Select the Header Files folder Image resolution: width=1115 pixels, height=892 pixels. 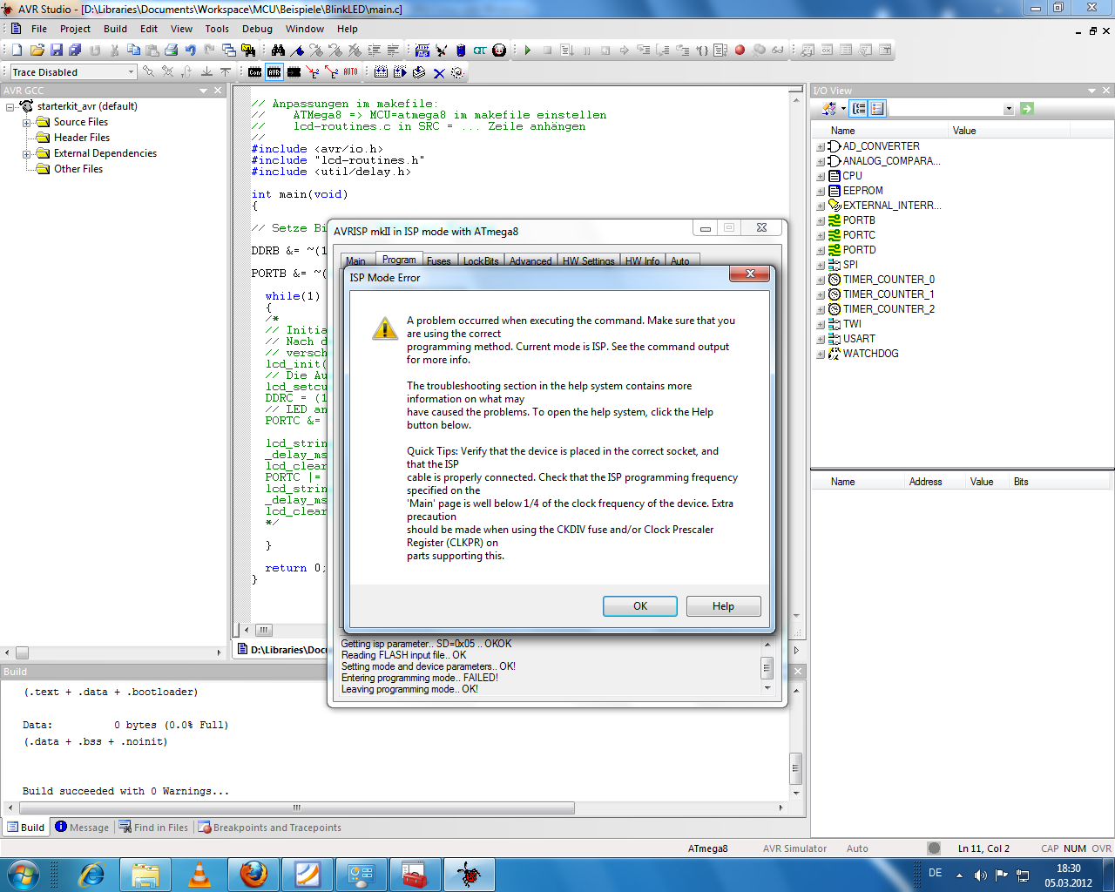pos(82,138)
